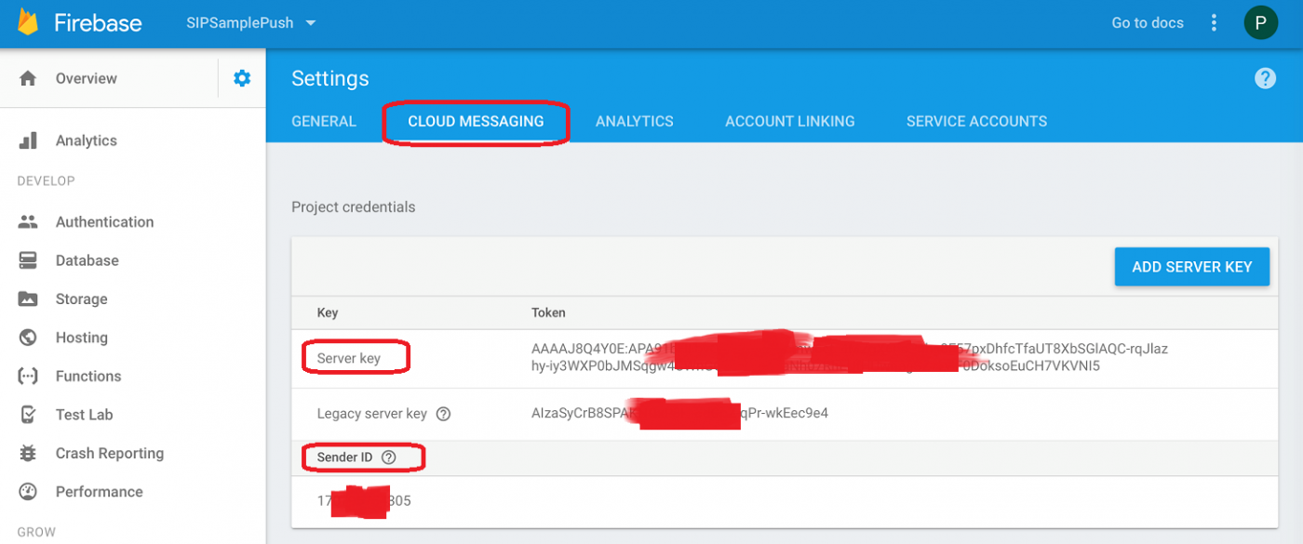
Task: Open the Service Accounts tab
Action: point(976,122)
